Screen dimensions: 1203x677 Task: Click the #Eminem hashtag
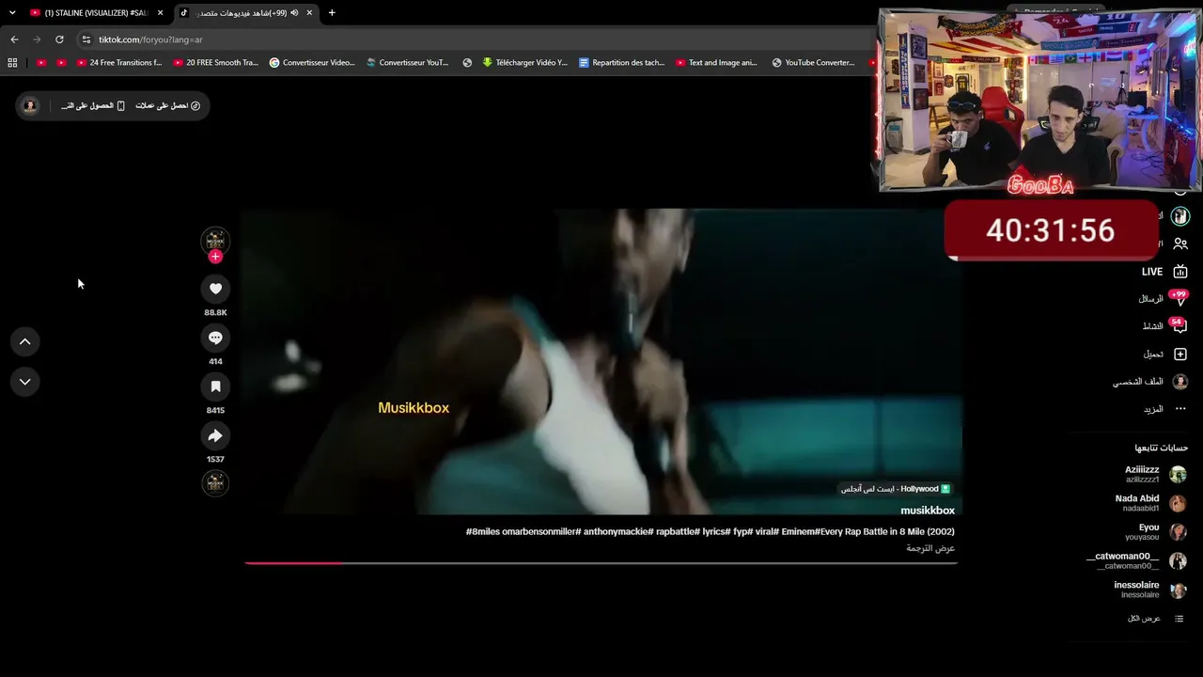[798, 532]
